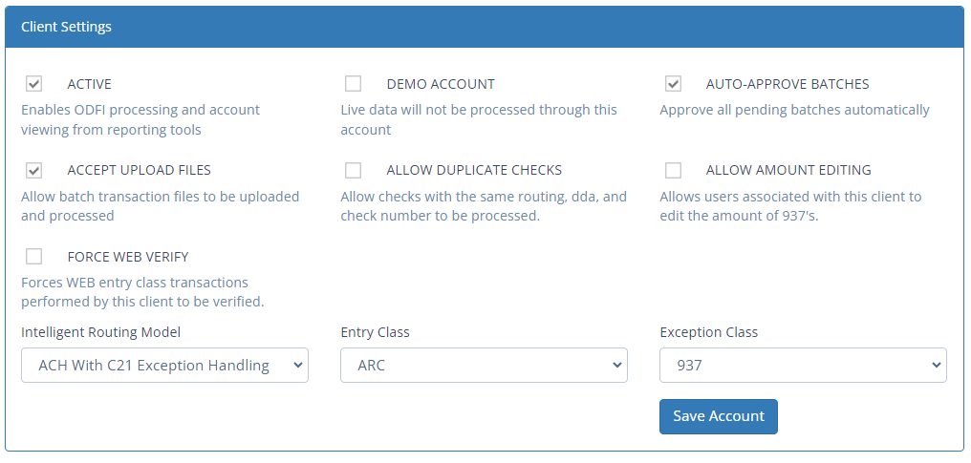
Task: Click the ACTIVE label text
Action: [89, 84]
